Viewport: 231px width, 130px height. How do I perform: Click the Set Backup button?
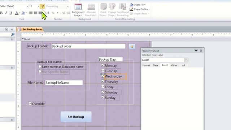(x=76, y=117)
